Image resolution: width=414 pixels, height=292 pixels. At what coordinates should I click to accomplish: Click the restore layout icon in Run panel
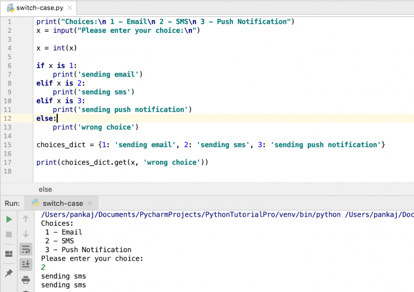[9, 254]
